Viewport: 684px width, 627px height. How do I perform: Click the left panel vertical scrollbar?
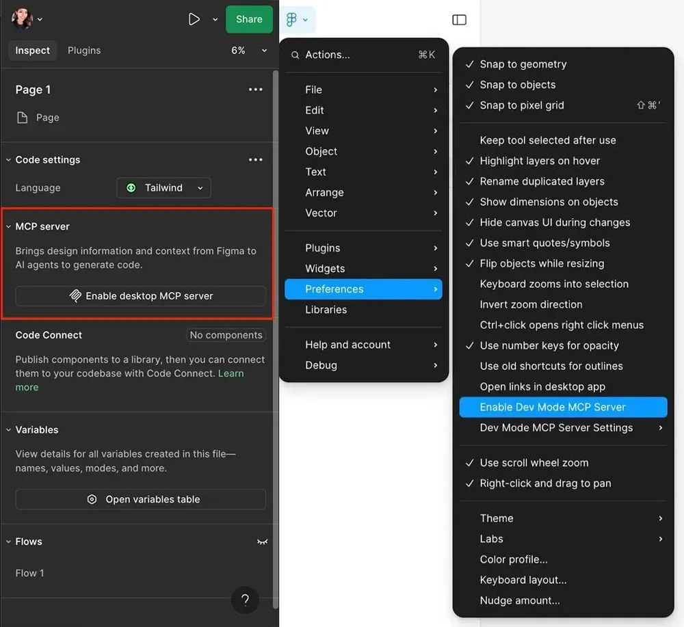(x=275, y=340)
